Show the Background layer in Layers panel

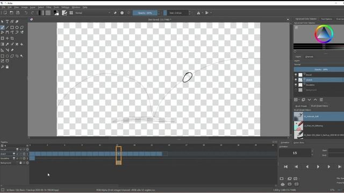click(296, 90)
